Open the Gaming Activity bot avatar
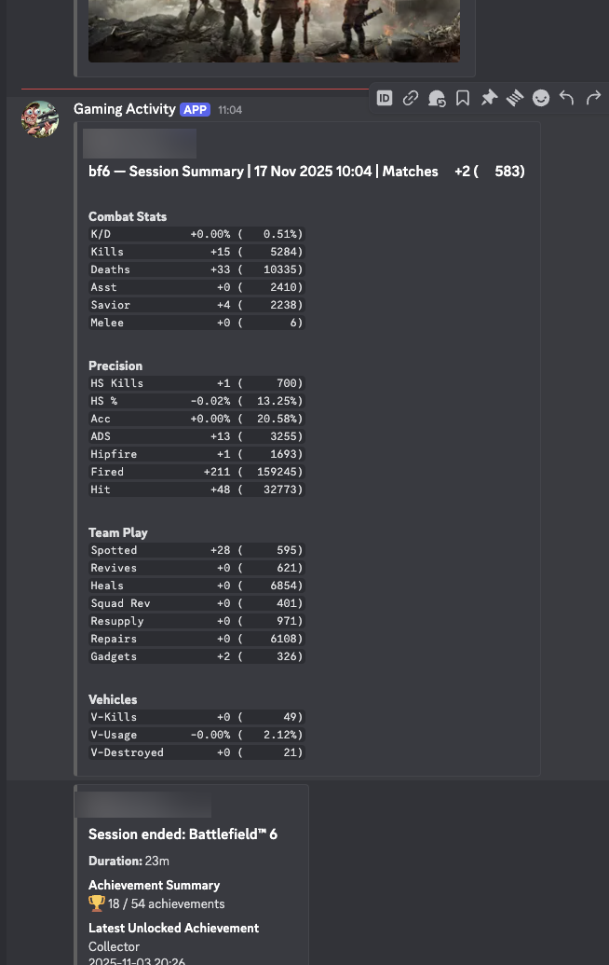The width and height of the screenshot is (609, 965). (40, 118)
